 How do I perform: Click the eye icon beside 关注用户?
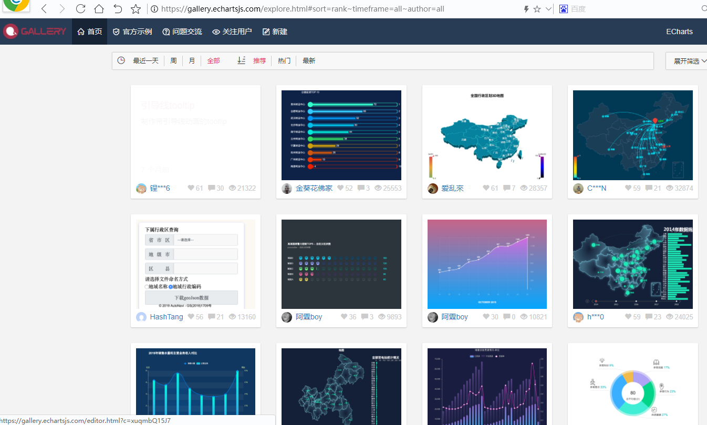tap(215, 32)
